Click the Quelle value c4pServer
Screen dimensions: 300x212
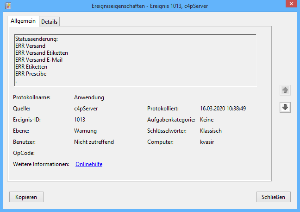pyautogui.click(x=86, y=109)
